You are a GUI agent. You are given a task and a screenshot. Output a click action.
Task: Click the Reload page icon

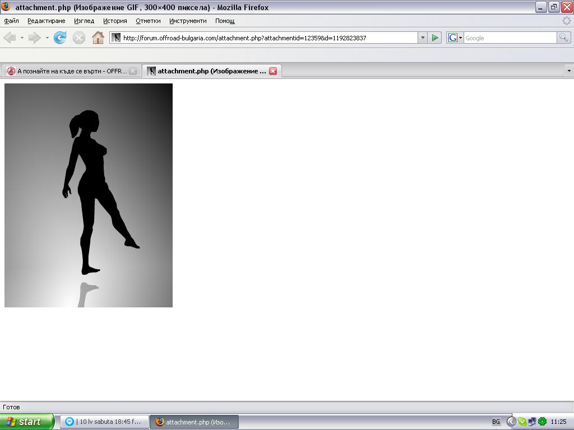[x=59, y=38]
